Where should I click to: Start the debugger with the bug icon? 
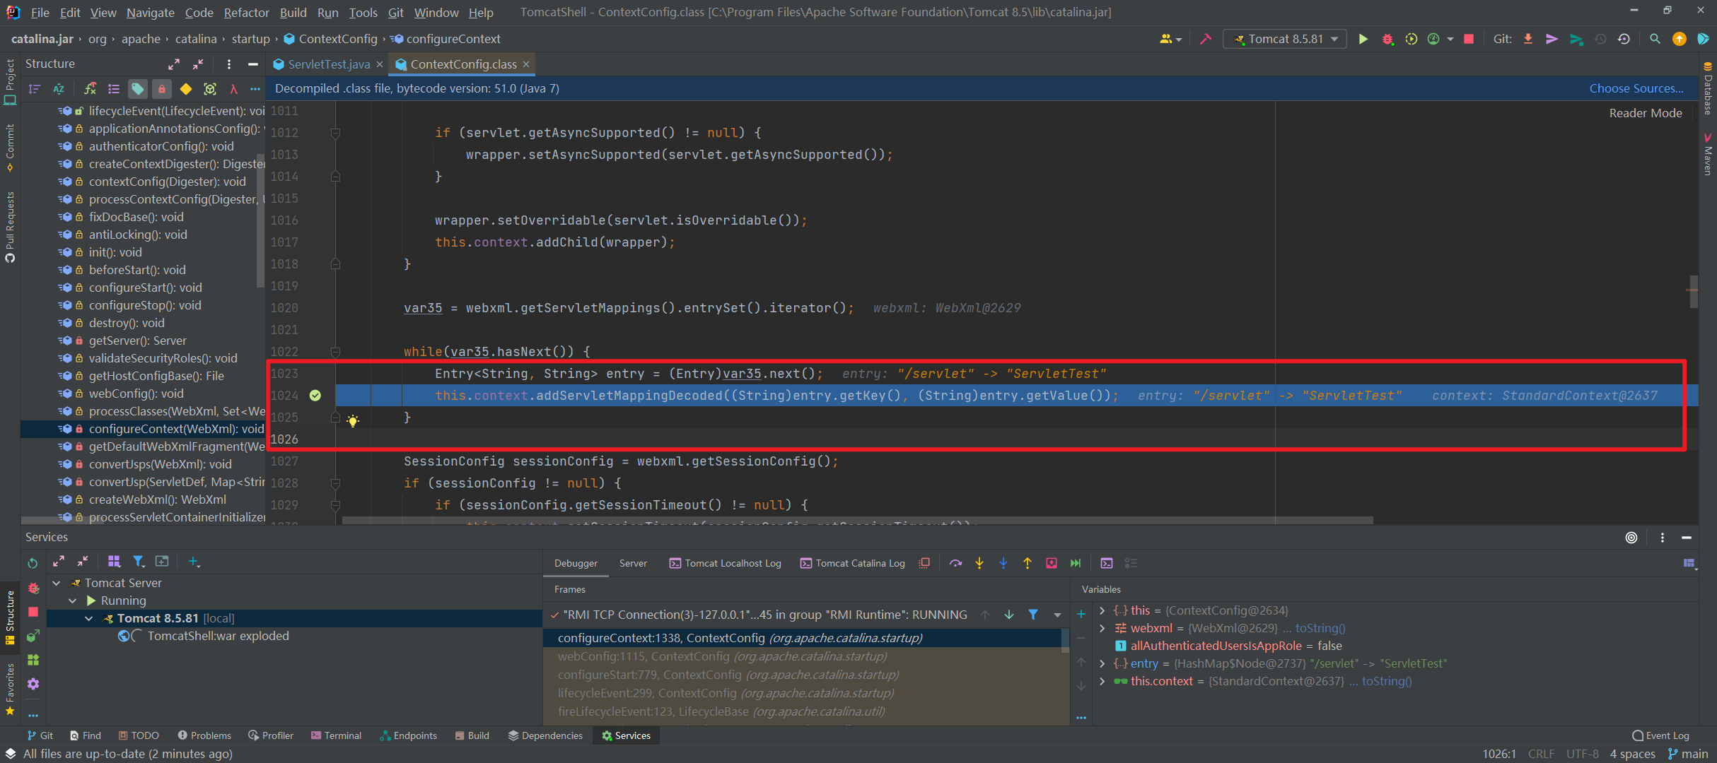coord(1387,39)
